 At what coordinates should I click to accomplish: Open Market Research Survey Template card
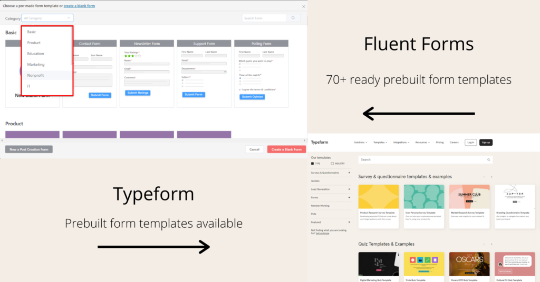tap(469, 206)
